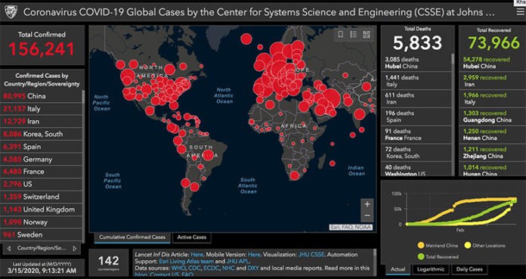The height and width of the screenshot is (279, 526).
Task: Click the scrollbar of the deaths list
Action: coord(453,114)
